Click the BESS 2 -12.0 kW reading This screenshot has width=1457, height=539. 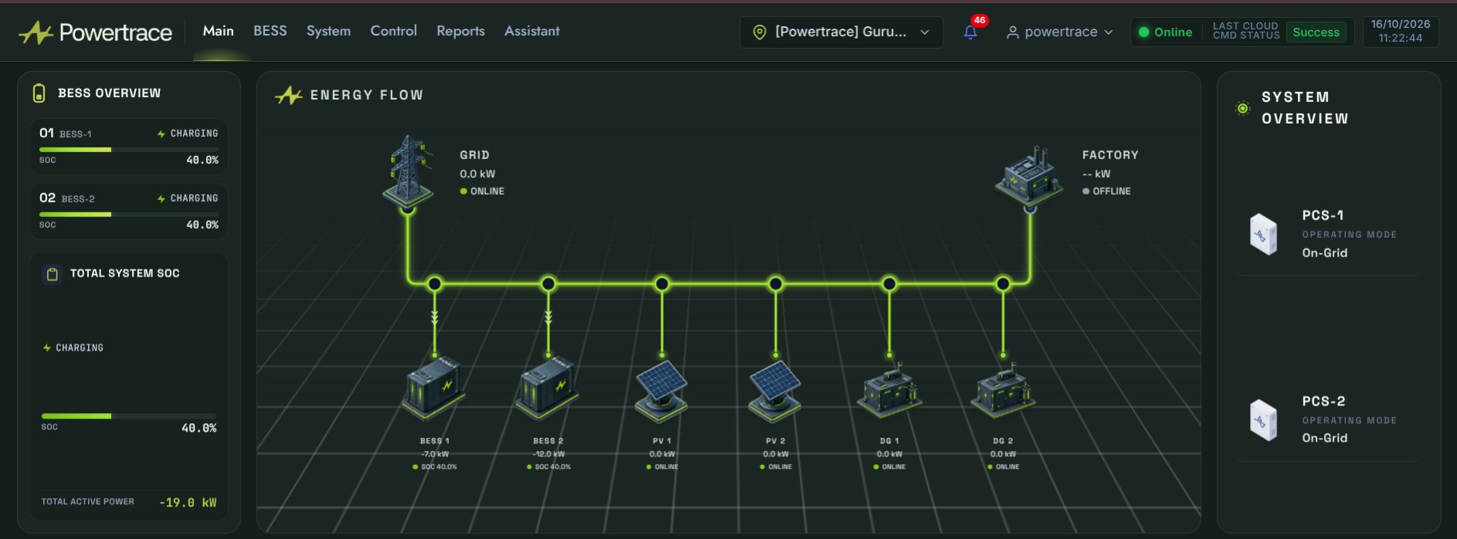(548, 454)
